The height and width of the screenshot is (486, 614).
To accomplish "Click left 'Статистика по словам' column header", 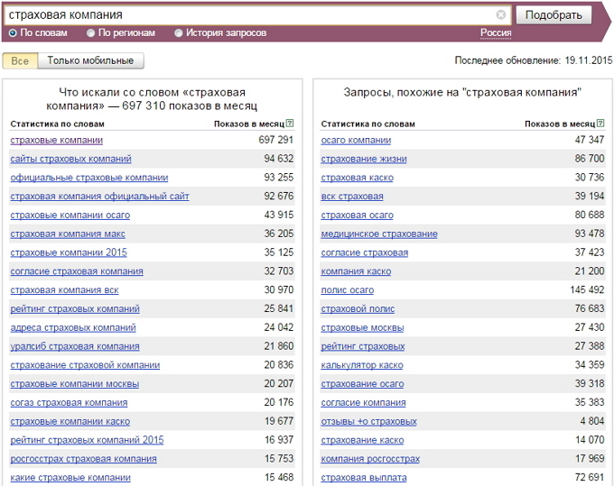I will pos(57,124).
